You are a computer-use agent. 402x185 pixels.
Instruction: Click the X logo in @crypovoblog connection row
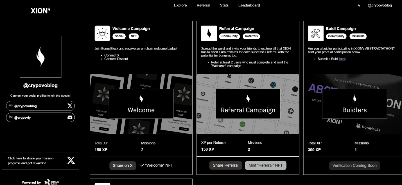tap(70, 106)
